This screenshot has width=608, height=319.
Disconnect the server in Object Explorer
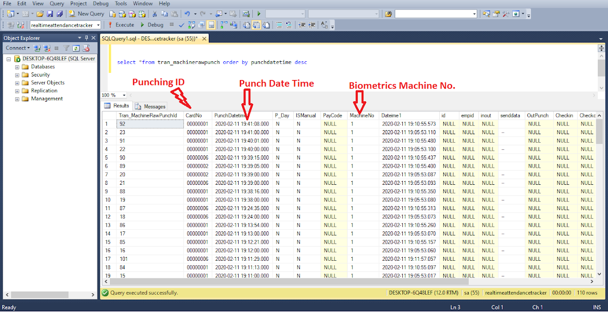click(46, 48)
